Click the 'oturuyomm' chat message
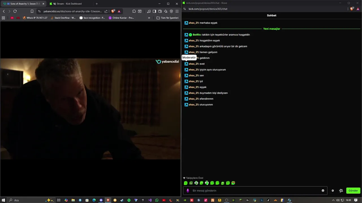The image size is (362, 203). [x=206, y=105]
